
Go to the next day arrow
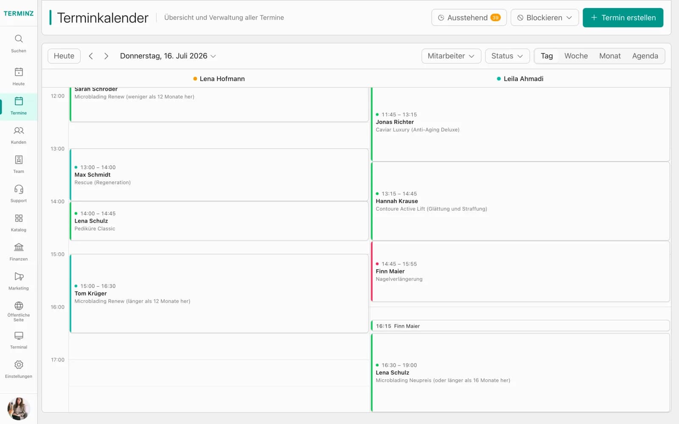[106, 56]
